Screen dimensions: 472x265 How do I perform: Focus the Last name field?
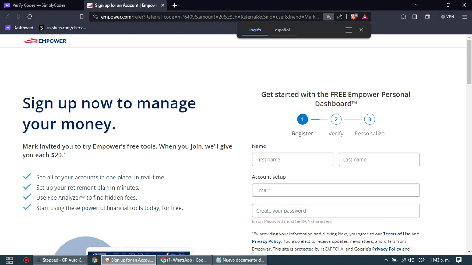pos(379,159)
